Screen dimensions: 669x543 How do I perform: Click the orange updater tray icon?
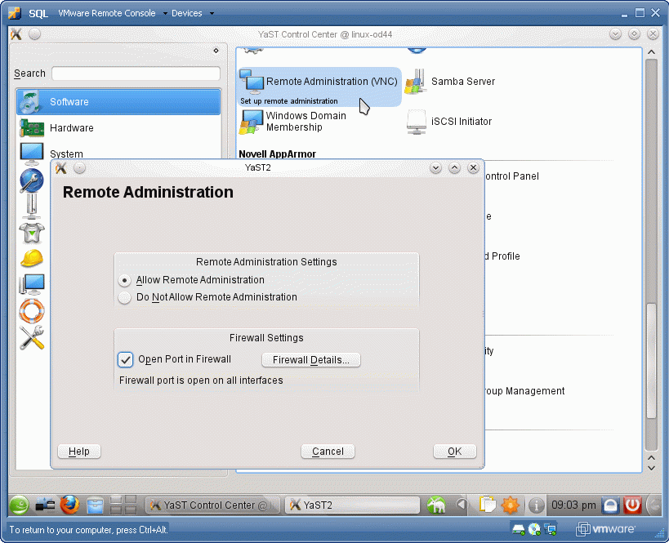pyautogui.click(x=511, y=505)
